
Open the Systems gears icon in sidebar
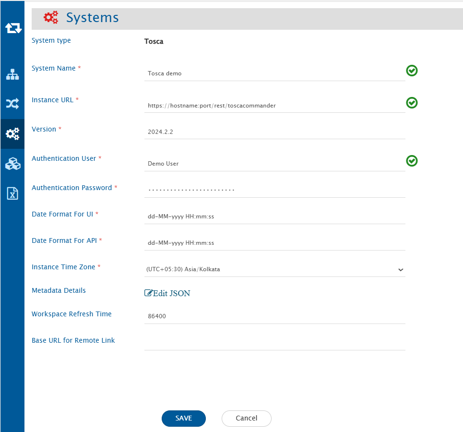tap(12, 134)
